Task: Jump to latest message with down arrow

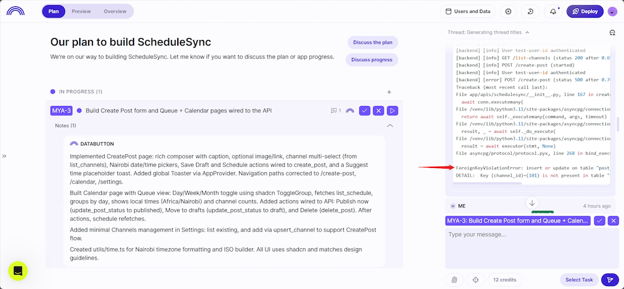Action: click(x=532, y=202)
